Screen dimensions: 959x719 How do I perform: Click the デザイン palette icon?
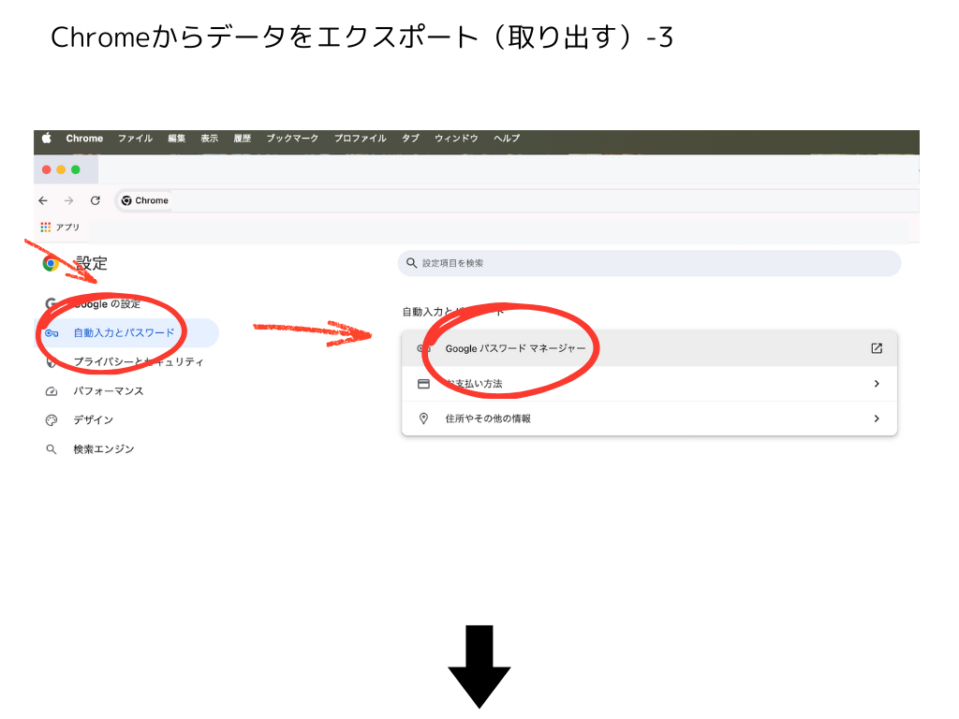52,420
